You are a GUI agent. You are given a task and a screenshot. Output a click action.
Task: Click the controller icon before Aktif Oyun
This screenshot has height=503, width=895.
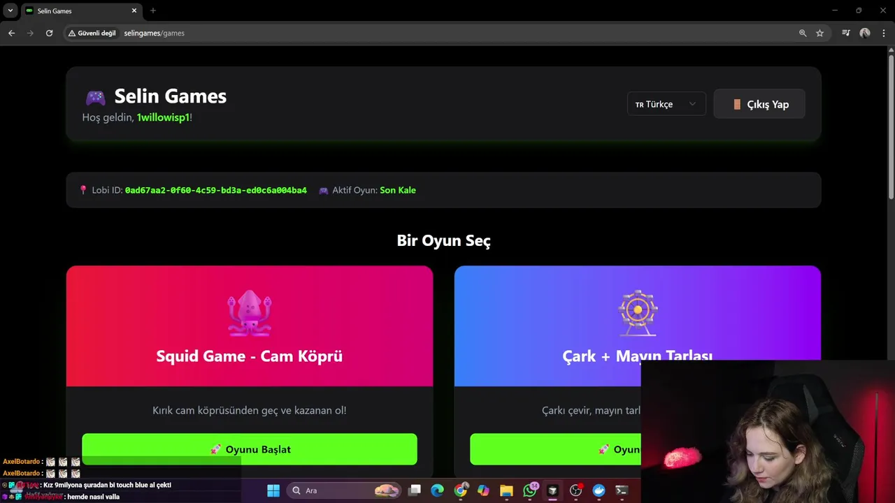324,190
